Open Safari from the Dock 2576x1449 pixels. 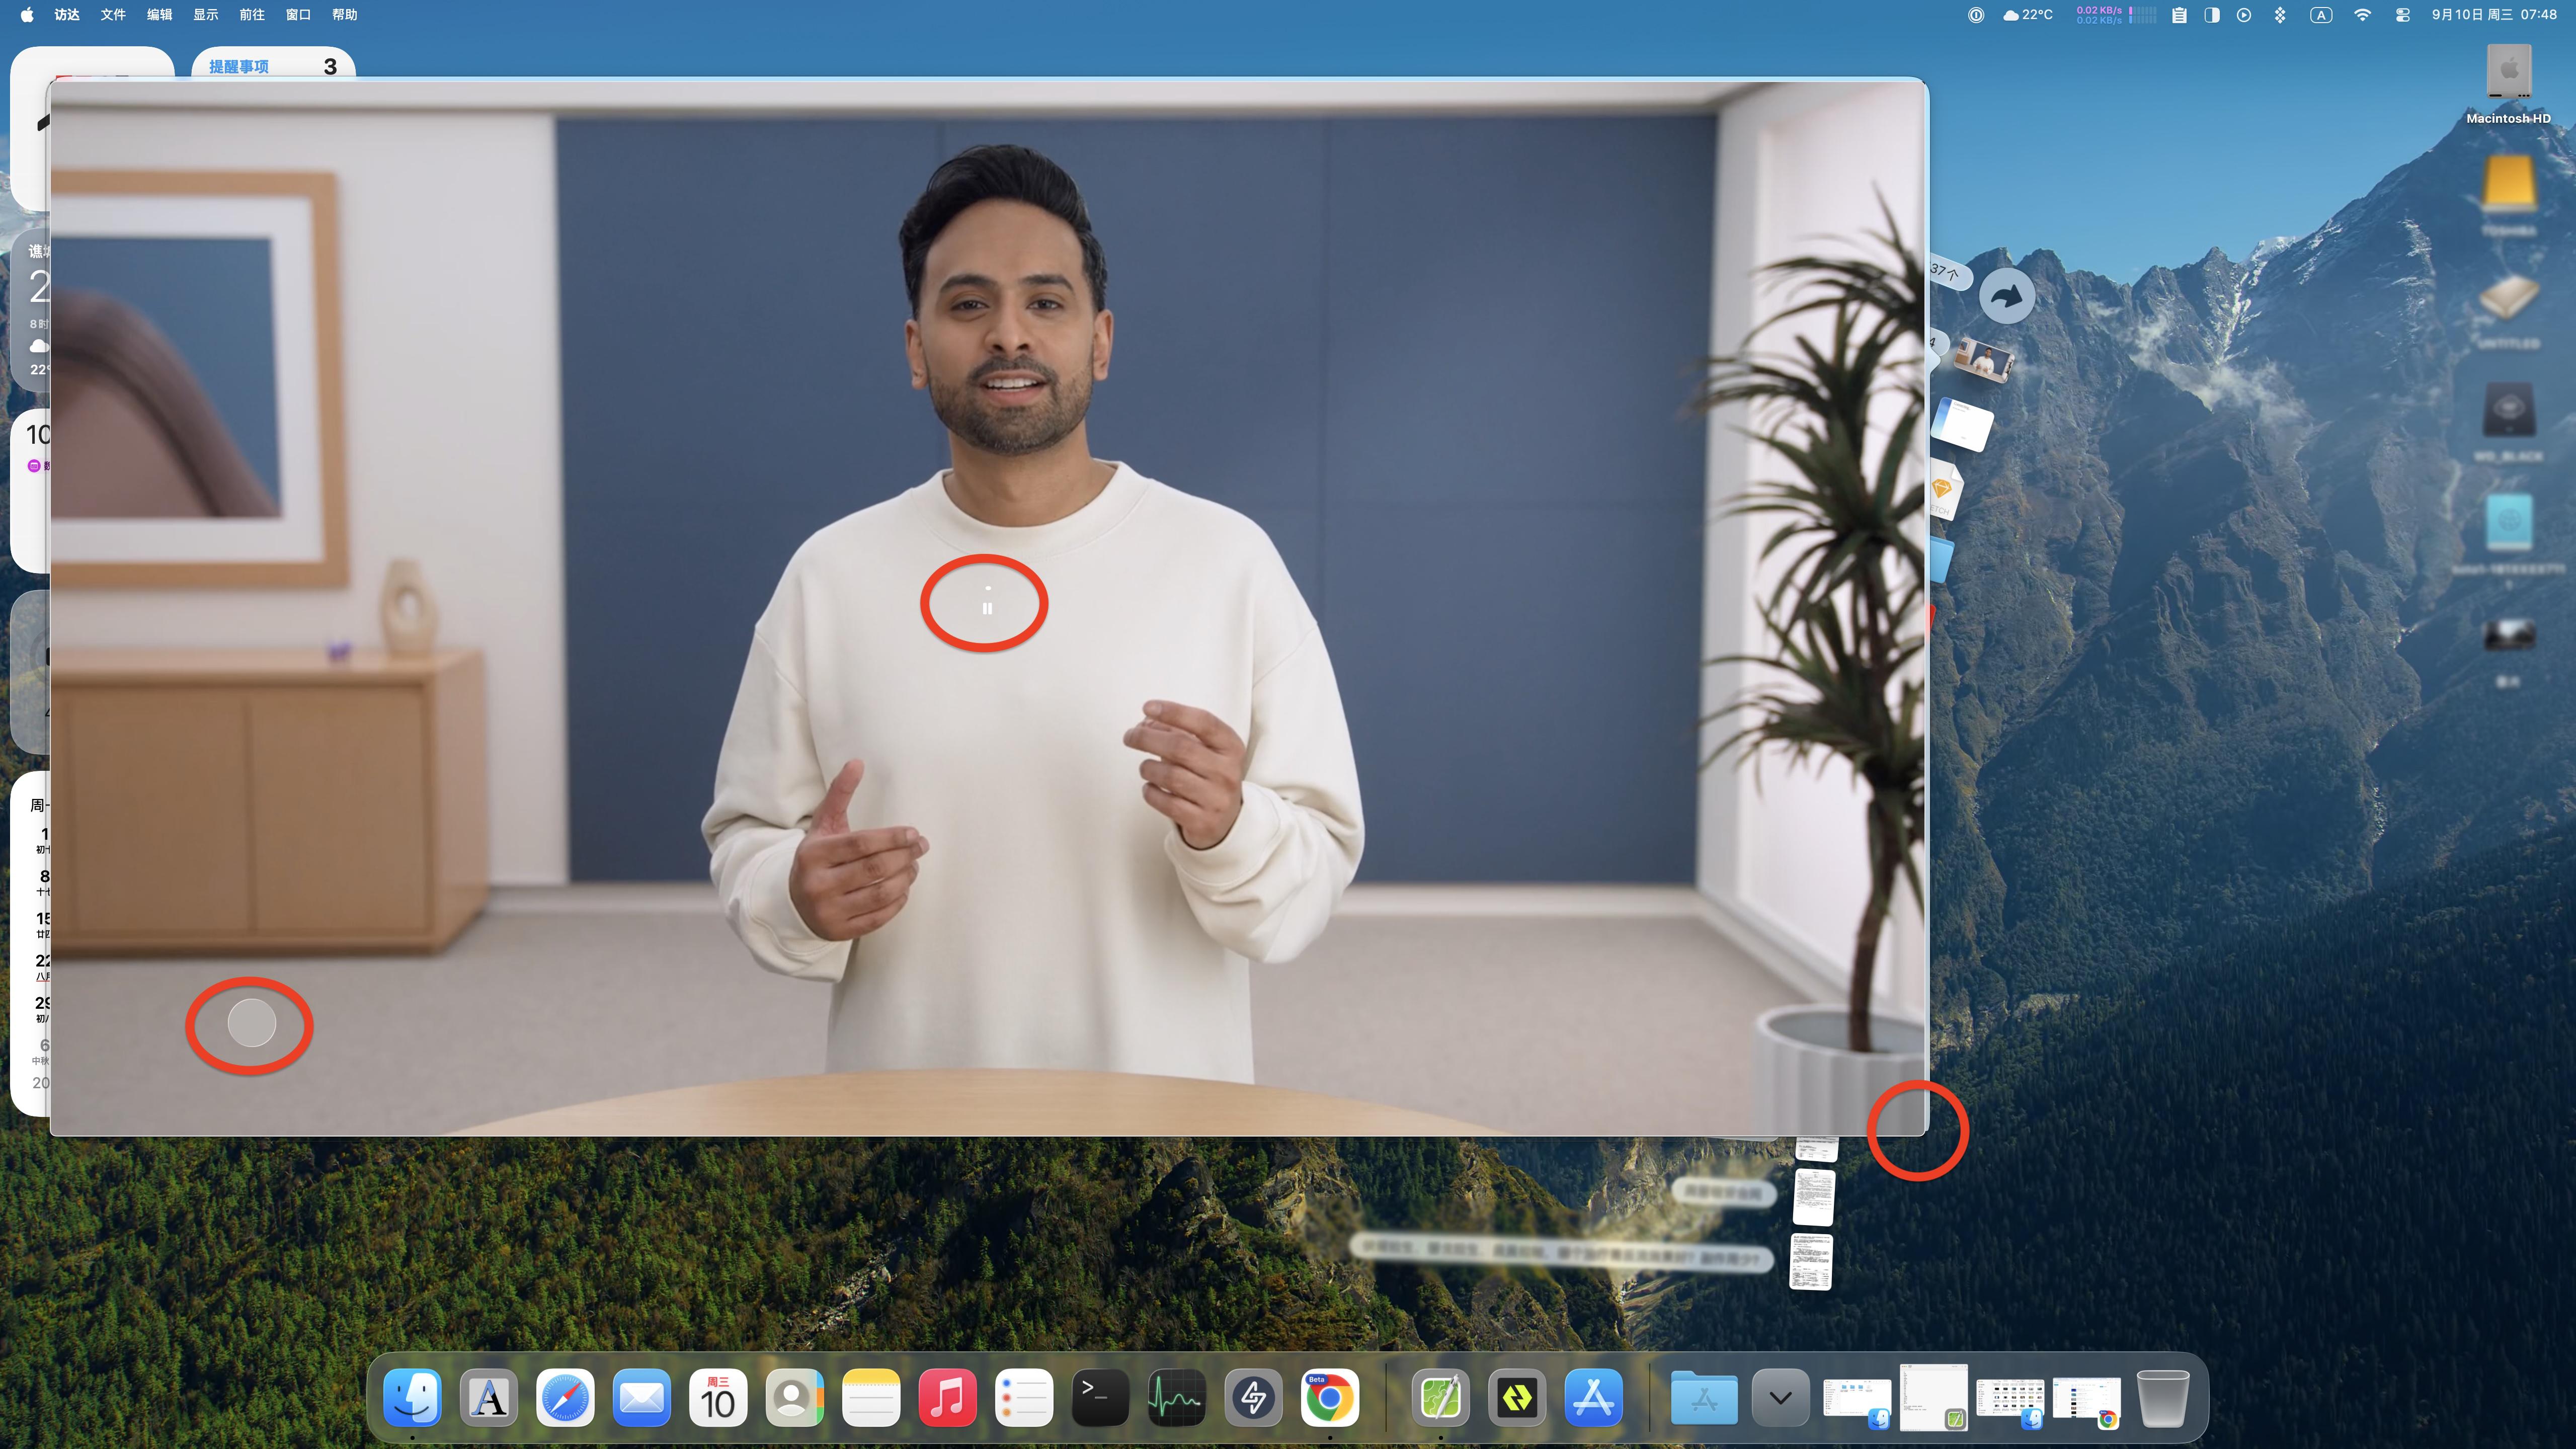tap(565, 1397)
